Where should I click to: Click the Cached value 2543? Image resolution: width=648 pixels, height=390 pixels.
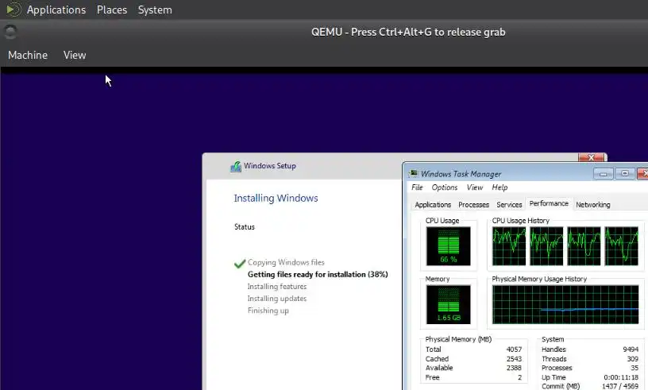pos(514,359)
